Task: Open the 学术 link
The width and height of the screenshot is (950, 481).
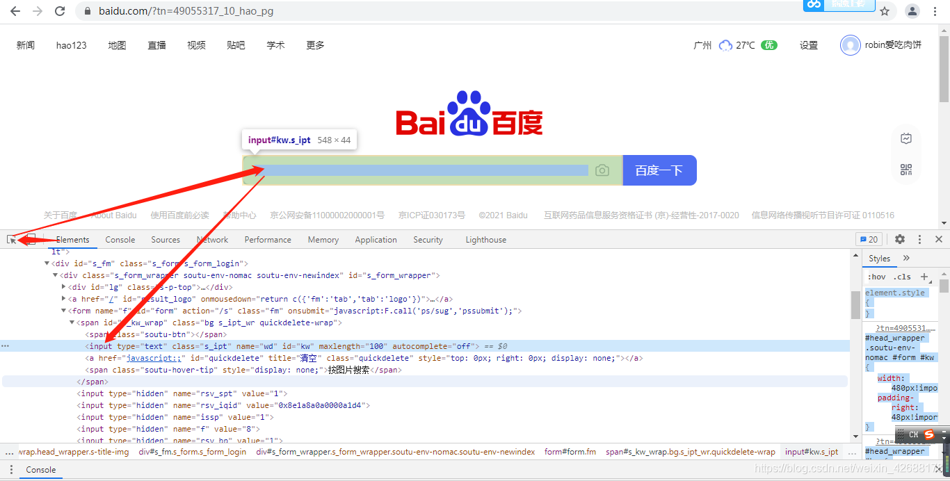Action: click(275, 45)
